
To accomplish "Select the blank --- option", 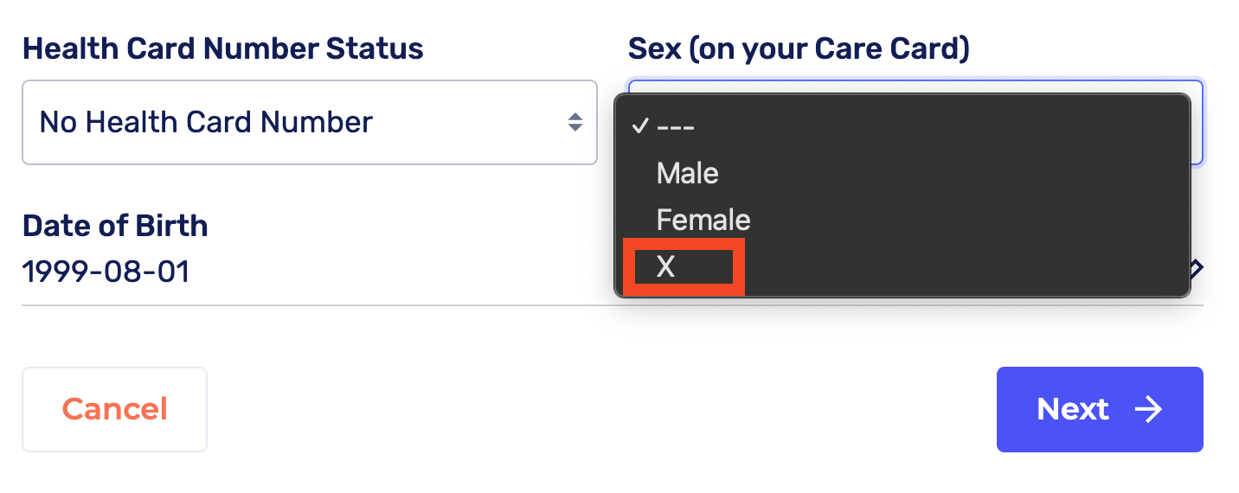I will coord(676,126).
